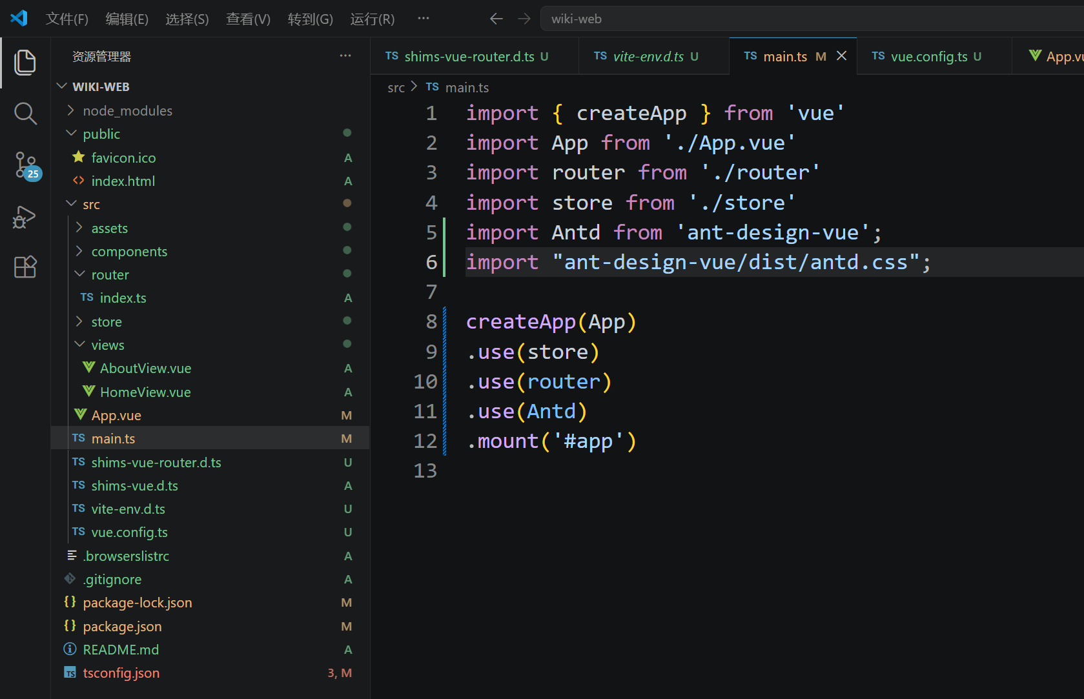Screen dimensions: 1084x699
Task: Open the Explorer view in activity bar
Action: (x=25, y=63)
